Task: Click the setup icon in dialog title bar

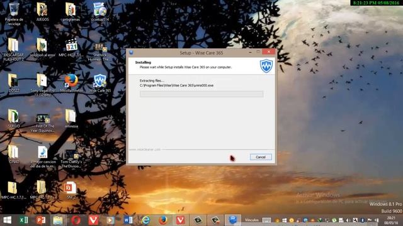Action: click(x=131, y=53)
